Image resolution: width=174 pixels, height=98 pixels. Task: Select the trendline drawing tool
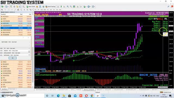pyautogui.click(x=15, y=10)
